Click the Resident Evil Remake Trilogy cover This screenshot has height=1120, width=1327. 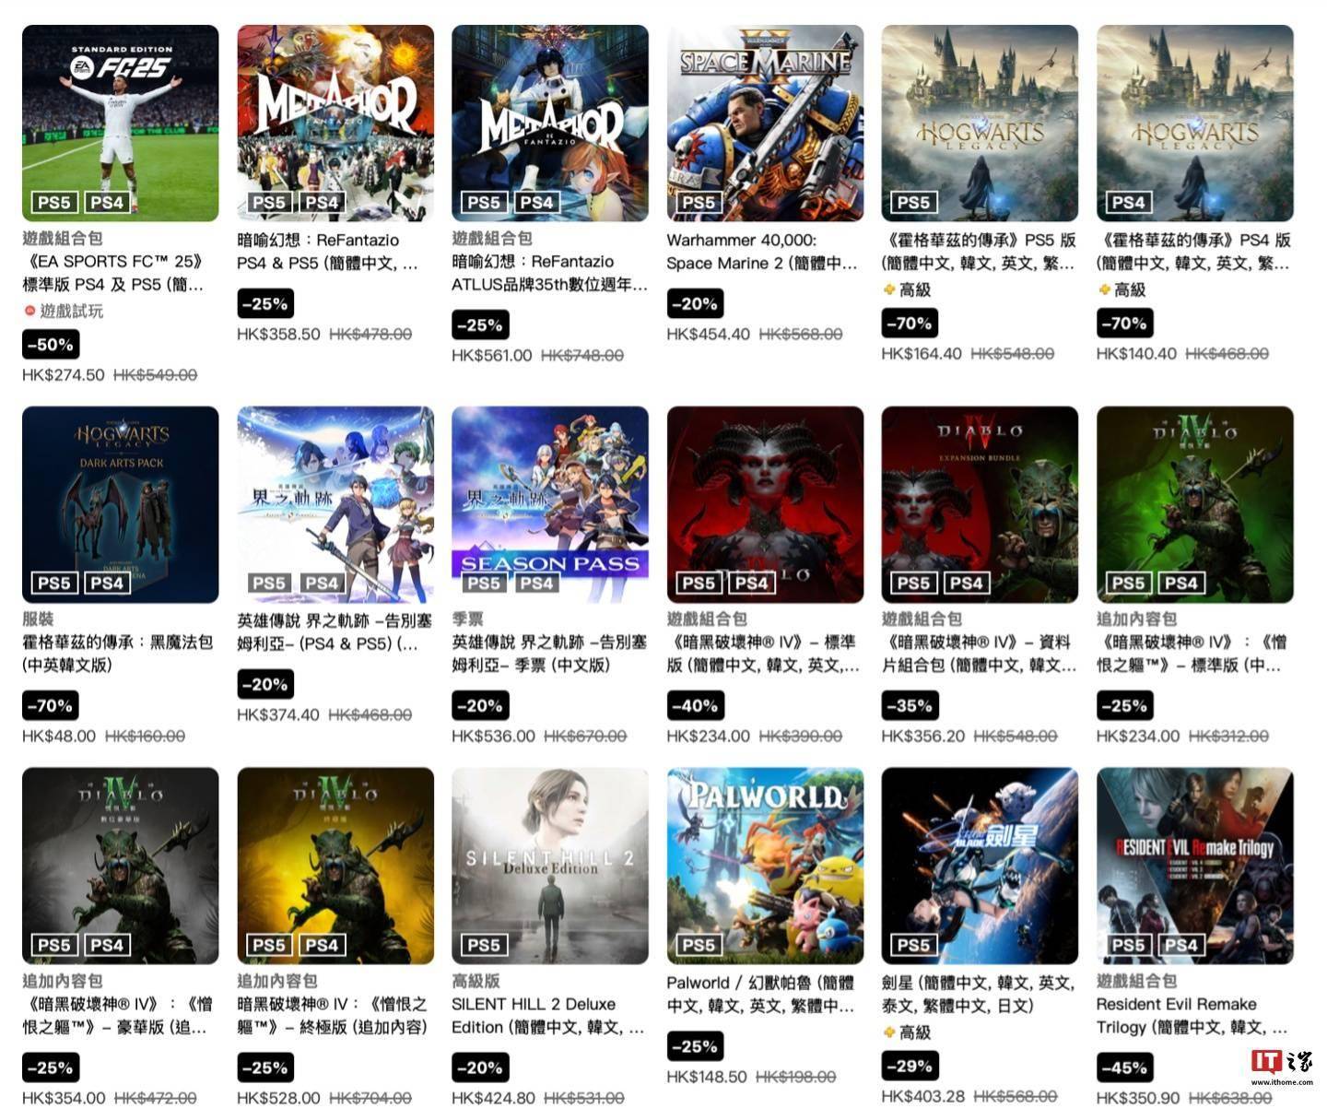point(1195,866)
